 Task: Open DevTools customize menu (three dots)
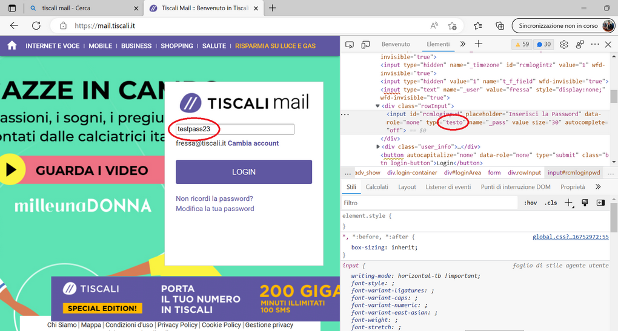[x=595, y=44]
